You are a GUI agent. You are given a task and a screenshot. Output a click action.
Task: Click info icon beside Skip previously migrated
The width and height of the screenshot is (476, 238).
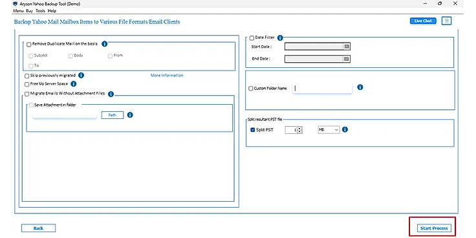click(81, 75)
